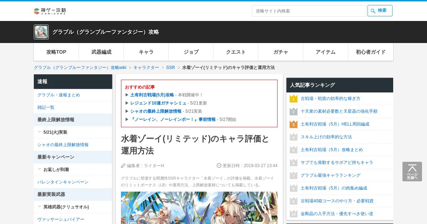The height and width of the screenshot is (224, 427).
Task: Open the クエスト nav tab
Action: [x=236, y=52]
